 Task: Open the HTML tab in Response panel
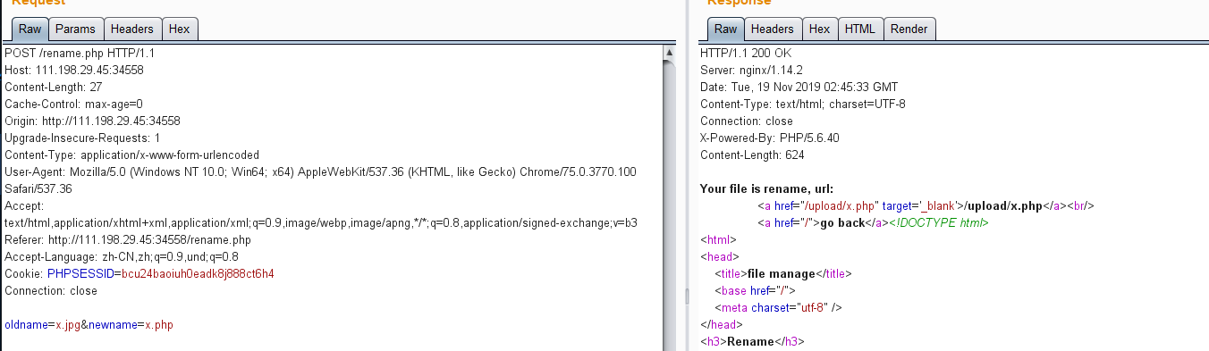pyautogui.click(x=860, y=29)
